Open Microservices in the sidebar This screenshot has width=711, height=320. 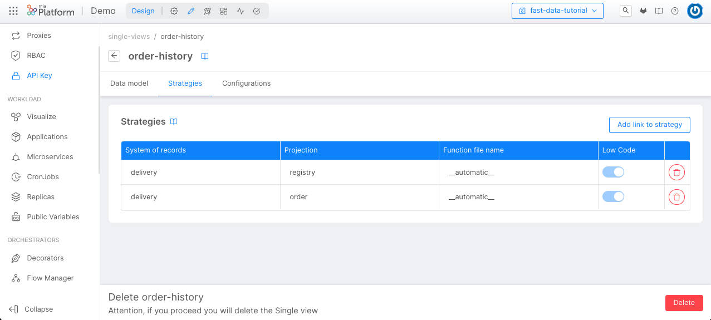50,157
